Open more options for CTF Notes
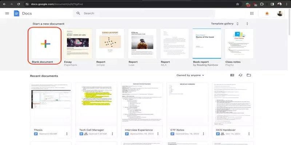The width and height of the screenshot is (291, 145). pos(203,134)
